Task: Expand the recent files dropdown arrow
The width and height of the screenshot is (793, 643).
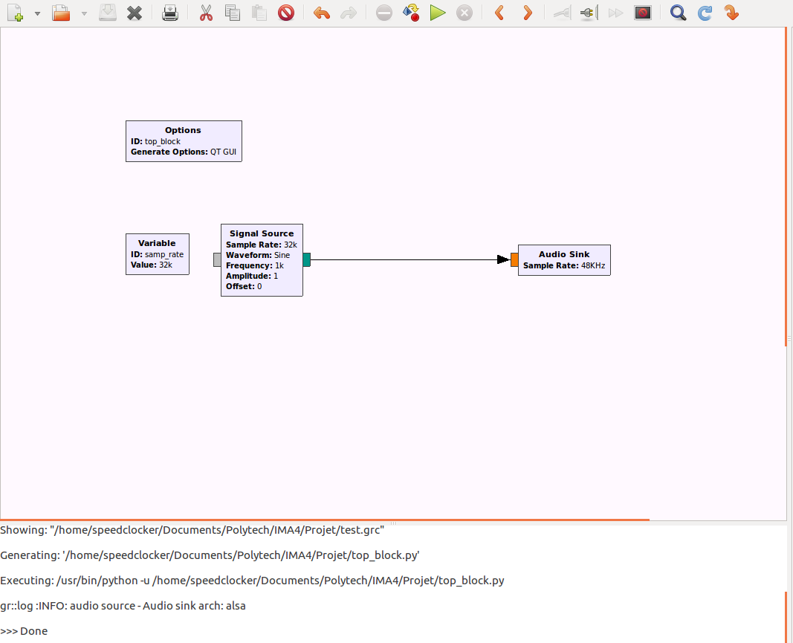Action: 83,13
